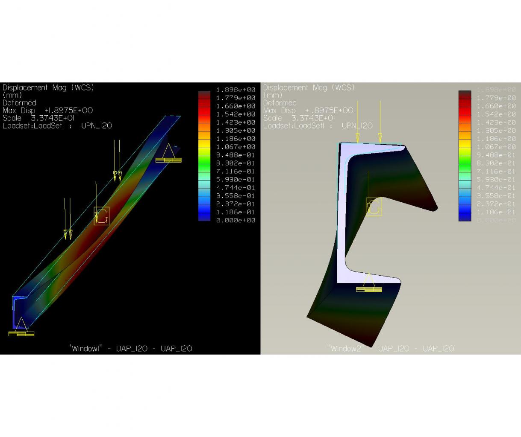Select legend value 3.558e-01 in Window2

(x=496, y=196)
